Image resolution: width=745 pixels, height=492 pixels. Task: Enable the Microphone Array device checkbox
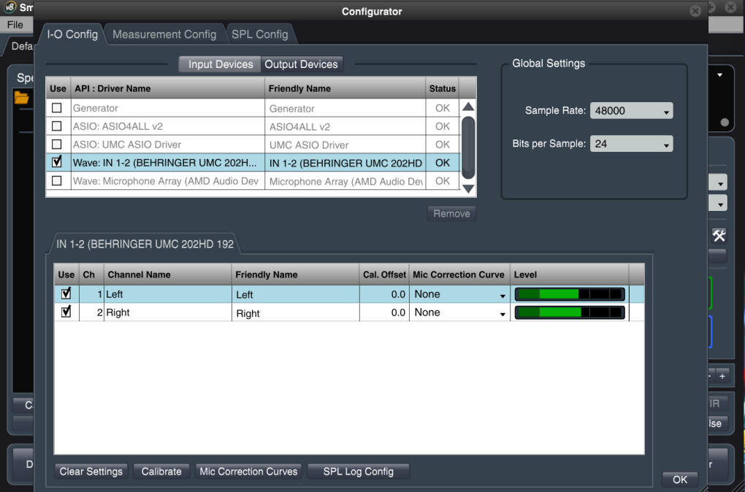click(56, 180)
